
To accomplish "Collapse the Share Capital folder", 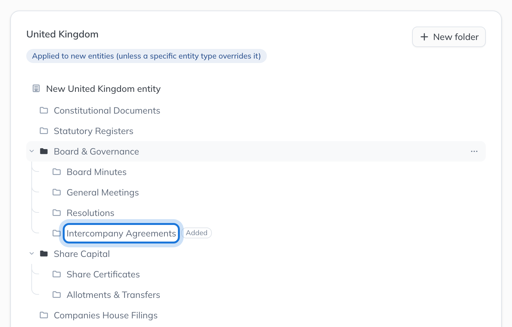I will (32, 253).
